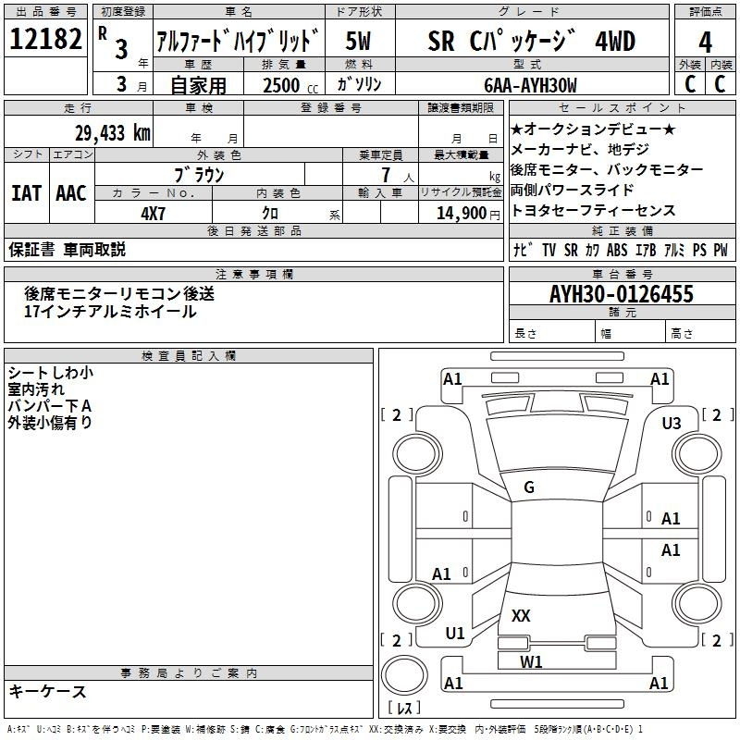
Task: Click the color number 4X7
Action: (x=152, y=213)
